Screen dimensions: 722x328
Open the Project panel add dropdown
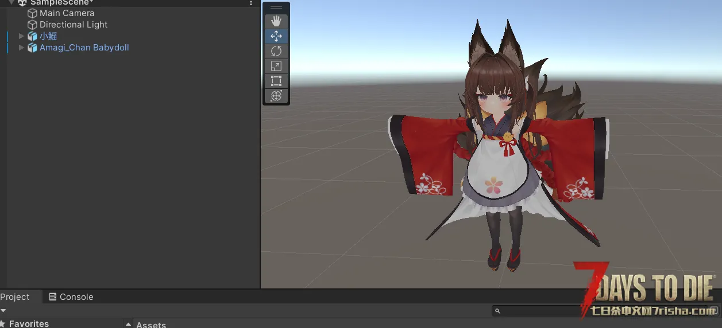[3, 310]
